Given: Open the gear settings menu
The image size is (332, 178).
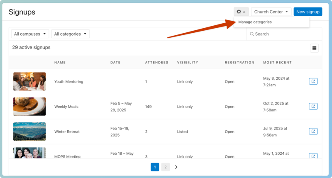Looking at the screenshot, I should pos(241,12).
